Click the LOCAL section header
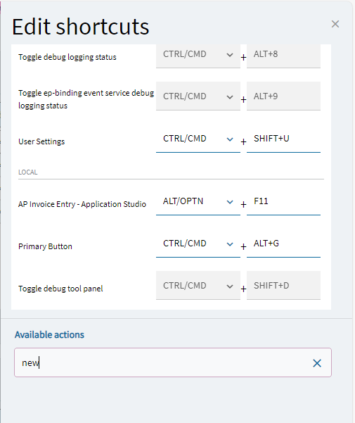The image size is (355, 423). pos(28,172)
